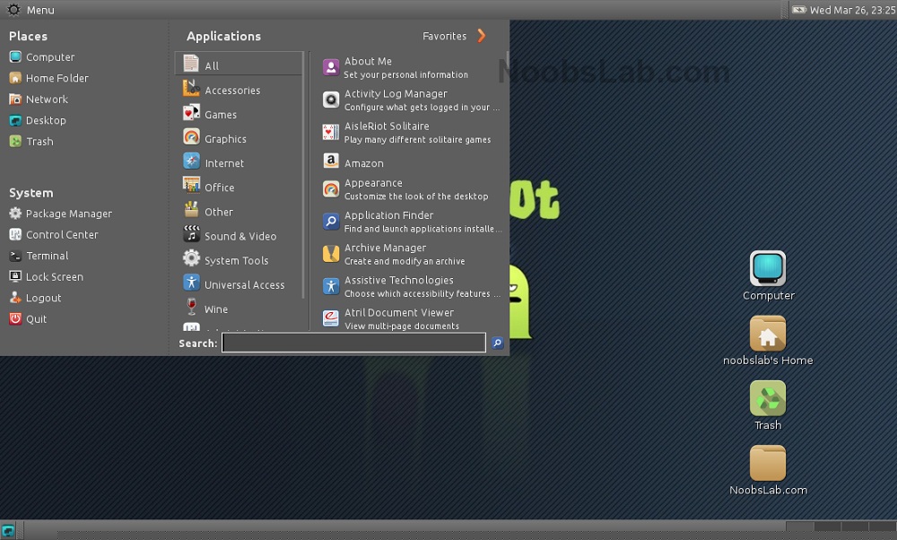Open the Amazon app icon
This screenshot has height=540, width=897.
coord(331,162)
